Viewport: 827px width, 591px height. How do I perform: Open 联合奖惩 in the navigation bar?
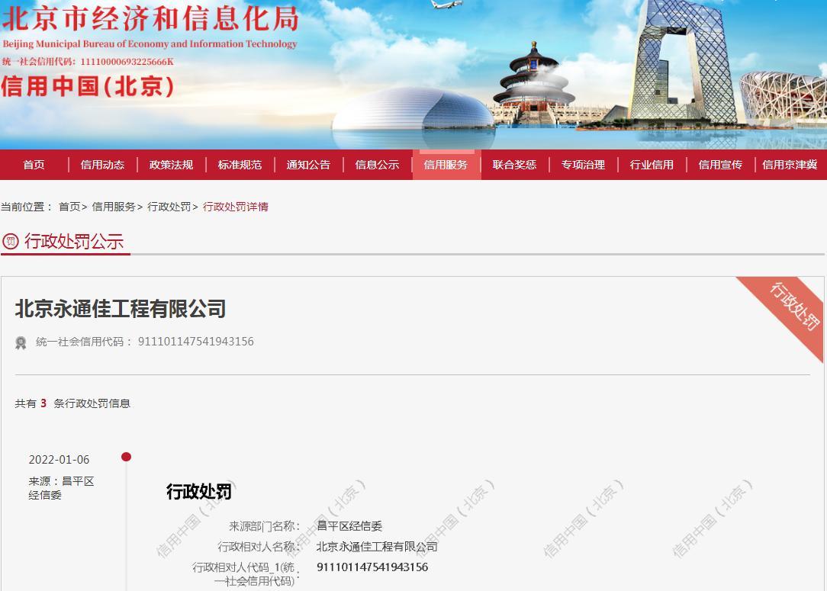coord(514,165)
